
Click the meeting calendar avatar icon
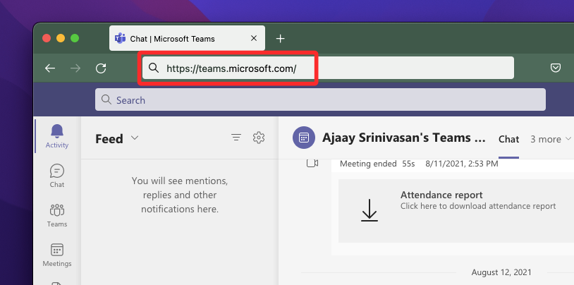[304, 138]
